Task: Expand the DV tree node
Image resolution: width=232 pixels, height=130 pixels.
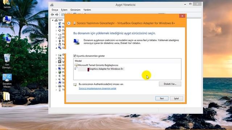Action: coord(57,38)
